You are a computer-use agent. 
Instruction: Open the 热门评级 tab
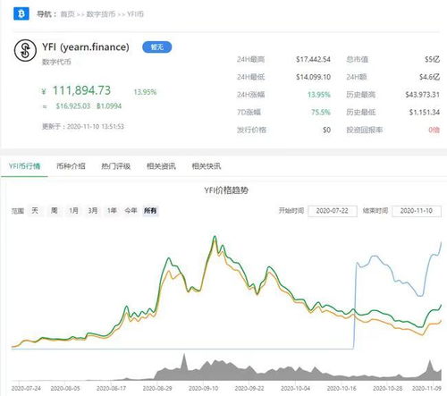click(x=116, y=166)
